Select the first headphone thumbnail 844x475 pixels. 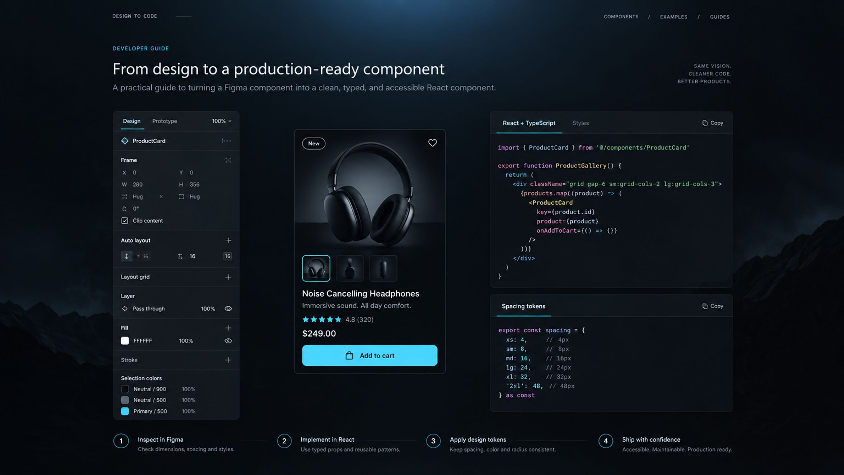point(316,268)
